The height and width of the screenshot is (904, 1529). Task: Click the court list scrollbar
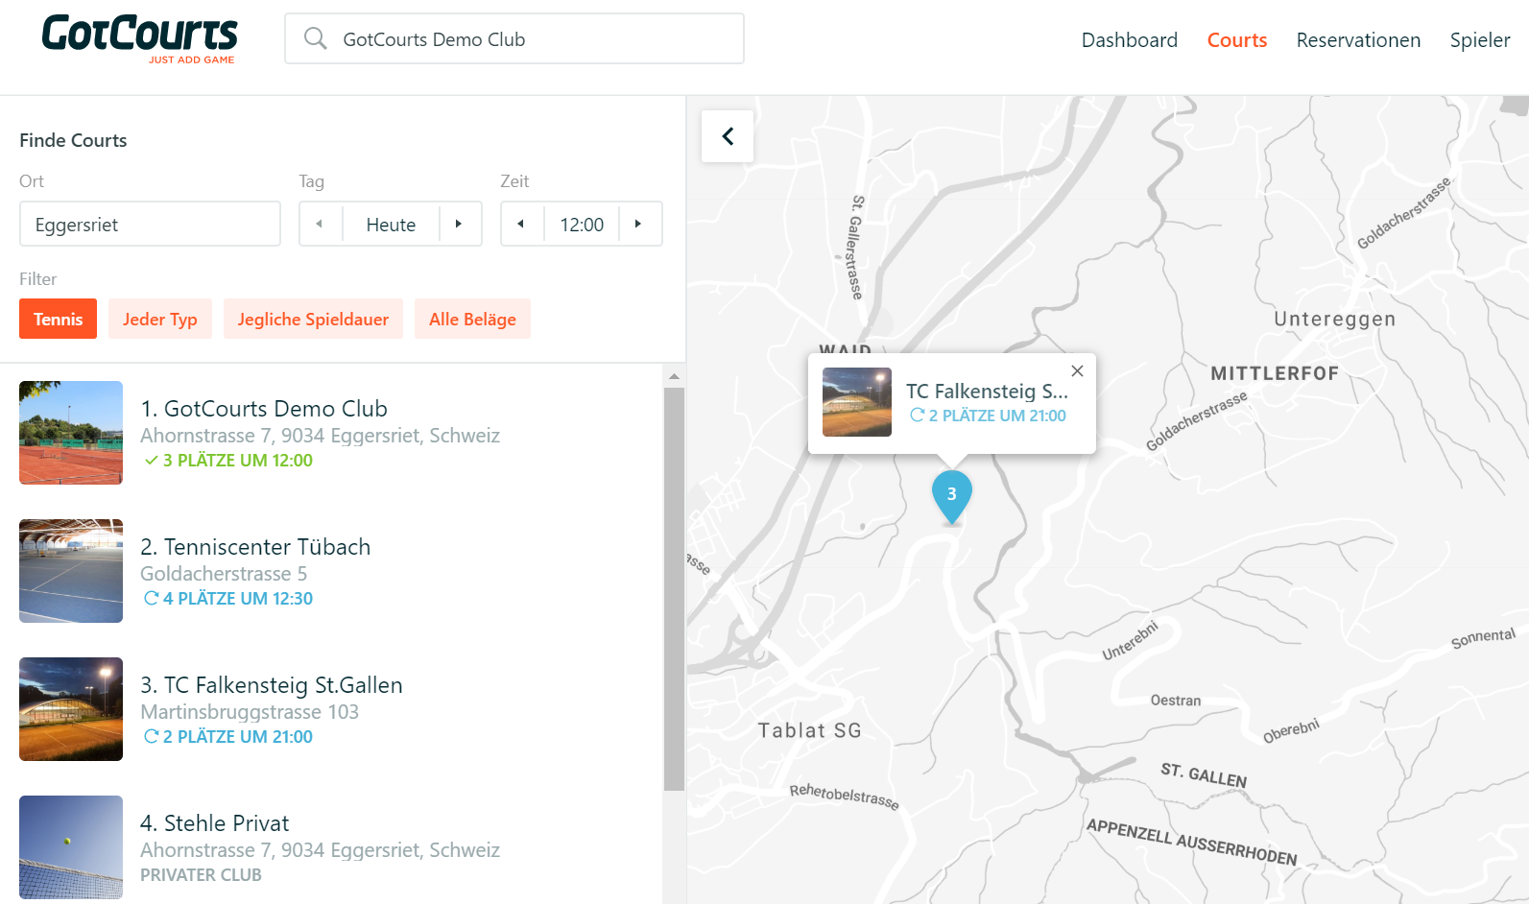674,589
